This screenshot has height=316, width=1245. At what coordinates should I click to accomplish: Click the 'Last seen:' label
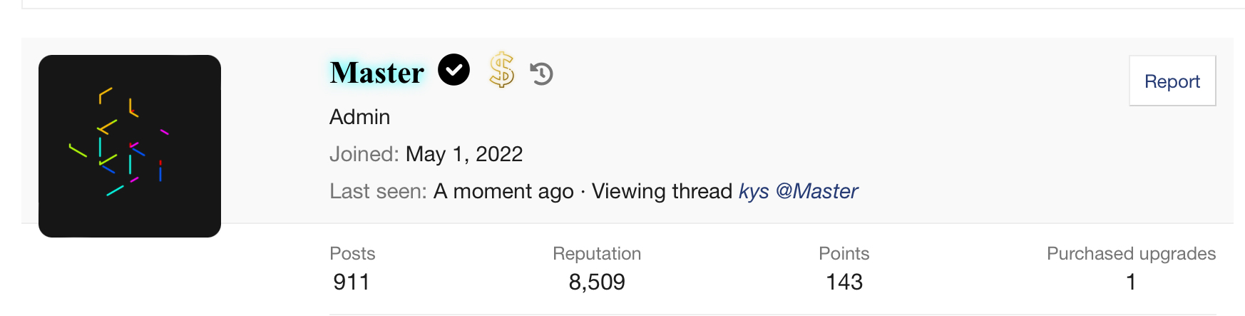pos(378,191)
